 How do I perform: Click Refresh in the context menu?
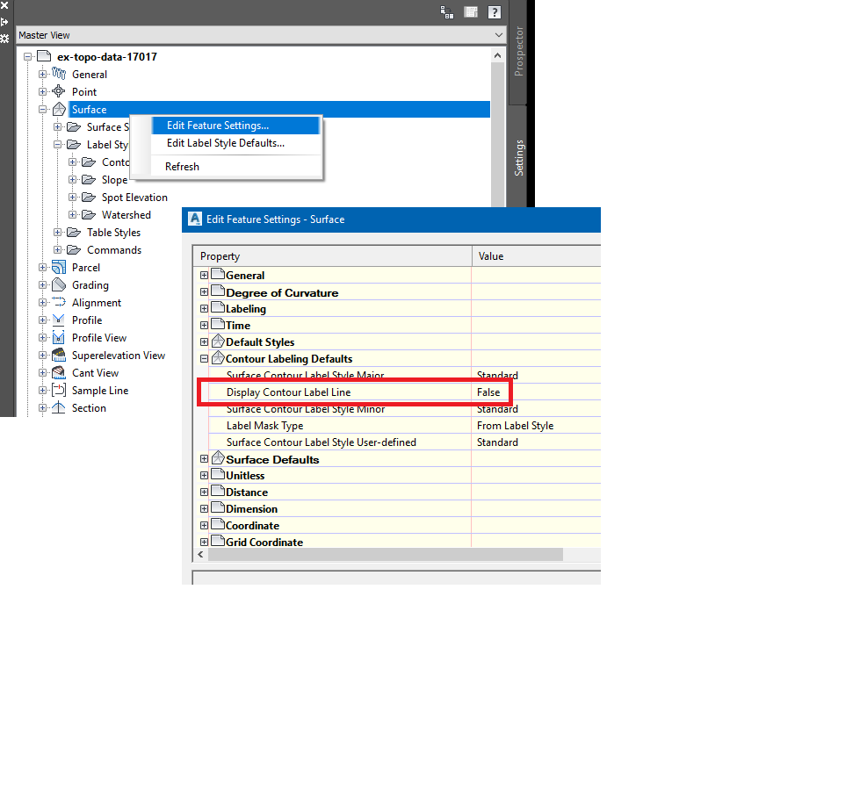point(182,166)
